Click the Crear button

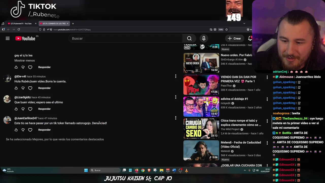click(234, 38)
